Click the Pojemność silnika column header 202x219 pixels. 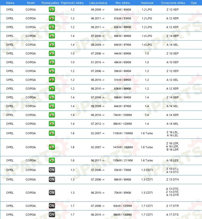click(x=72, y=3)
